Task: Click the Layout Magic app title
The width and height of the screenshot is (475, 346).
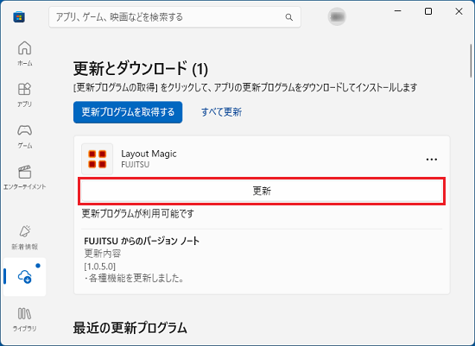Action: click(149, 154)
